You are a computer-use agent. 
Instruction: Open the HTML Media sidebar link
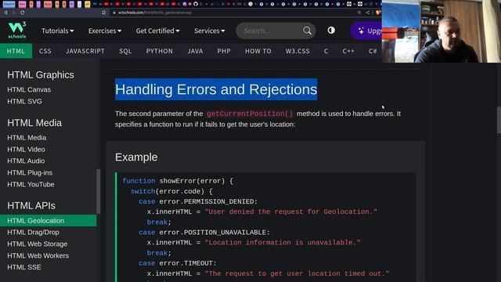(x=27, y=138)
